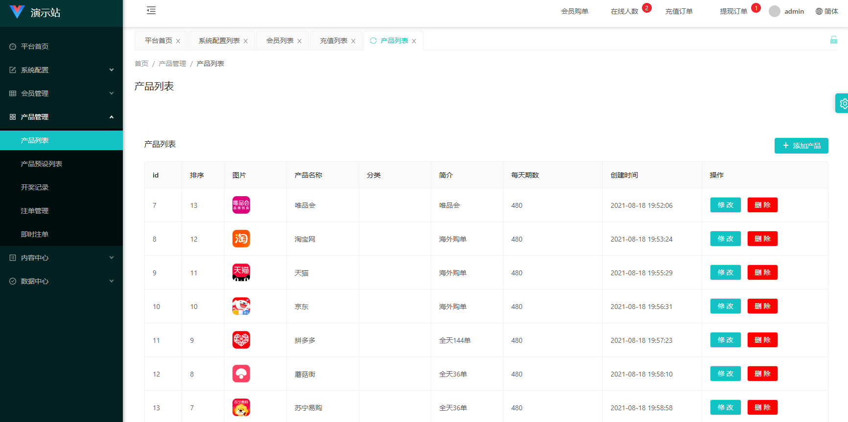848x422 pixels.
Task: Close the 充值列表 tab
Action: [x=353, y=41]
